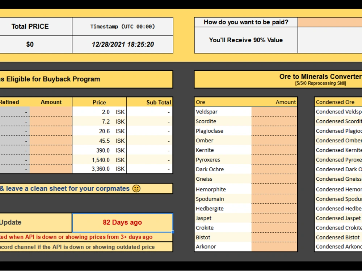The image size is (362, 271).
Task: Click the buyback amount input beside 390.0 ISK
Action: [51, 150]
